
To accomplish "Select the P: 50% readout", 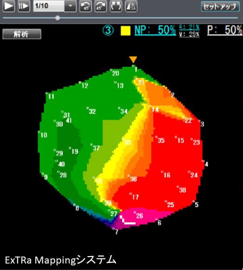I will [x=224, y=30].
